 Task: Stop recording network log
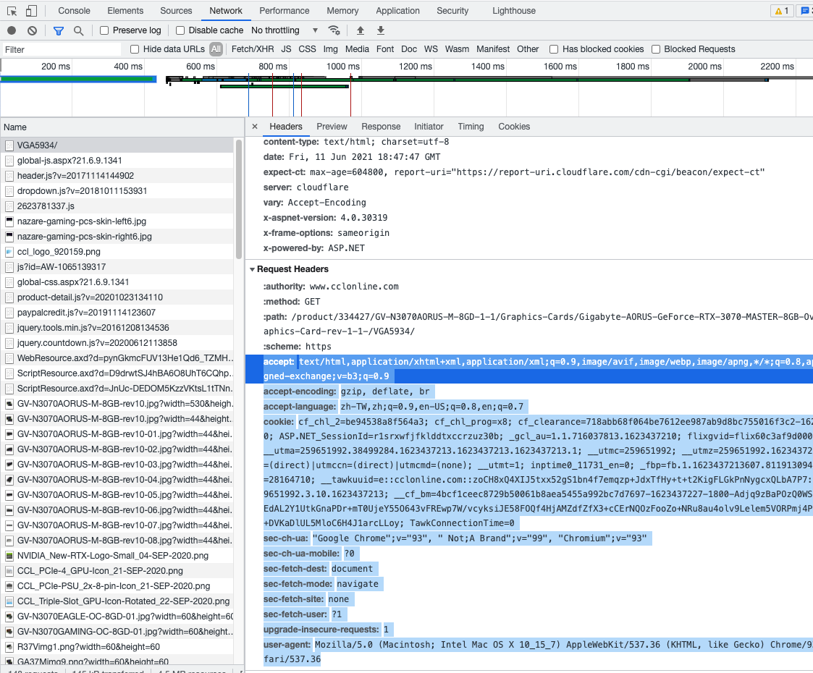click(x=12, y=30)
